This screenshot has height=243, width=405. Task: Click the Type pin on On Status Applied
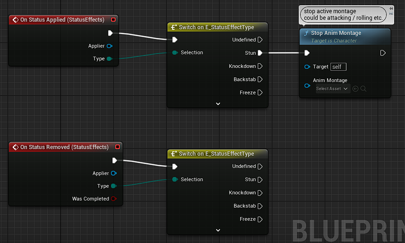(x=110, y=59)
